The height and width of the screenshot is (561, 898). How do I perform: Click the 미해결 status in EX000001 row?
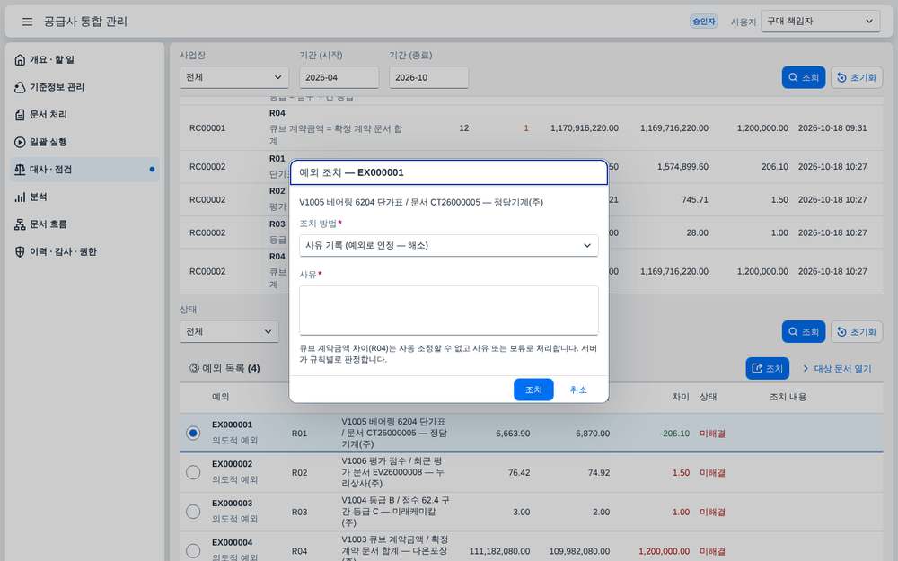(712, 434)
